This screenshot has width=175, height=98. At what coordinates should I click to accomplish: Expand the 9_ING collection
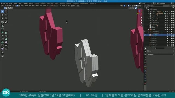[148, 26]
